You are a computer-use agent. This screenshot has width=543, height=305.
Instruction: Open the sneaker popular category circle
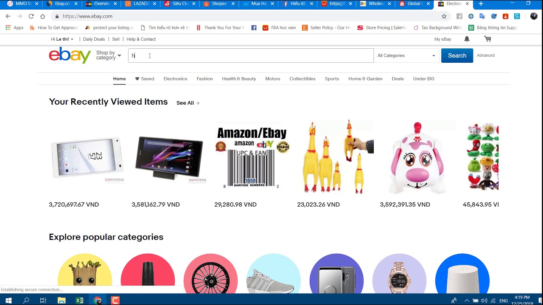coord(274,274)
